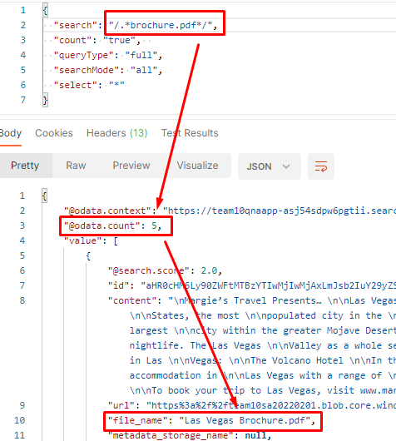Click the "@odata.count" key in response
Viewport: 396px width, 441px height.
[102, 225]
